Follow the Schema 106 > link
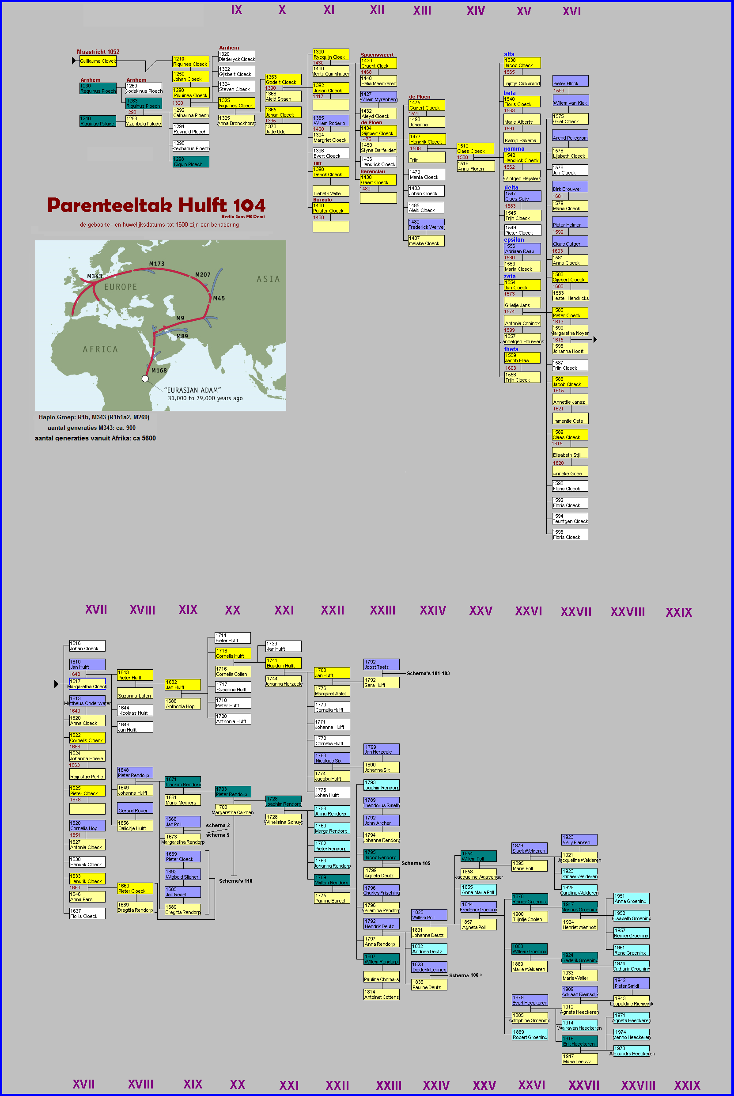This screenshot has height=1096, width=734. (465, 975)
